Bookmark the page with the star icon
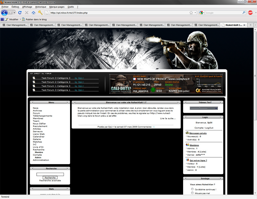Image resolution: width=257 pixels, height=199 pixels. click(x=191, y=13)
